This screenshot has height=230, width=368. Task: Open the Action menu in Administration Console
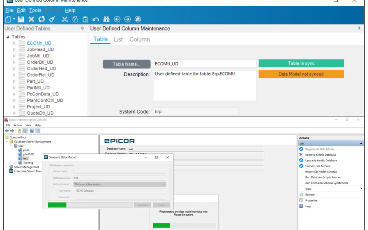click(18, 125)
